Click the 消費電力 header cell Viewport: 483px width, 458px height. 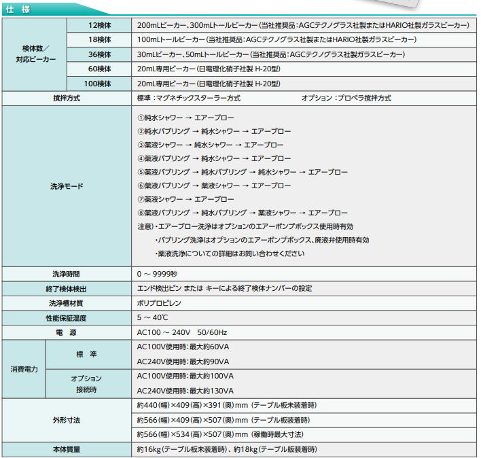(x=24, y=369)
